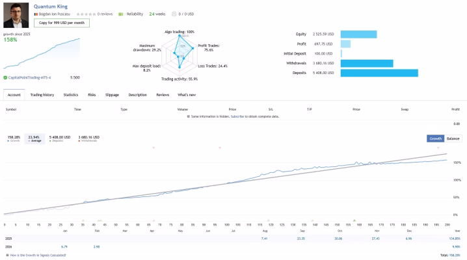Toggle the Growth series in the chart legend
The height and width of the screenshot is (260, 467).
coord(13,138)
